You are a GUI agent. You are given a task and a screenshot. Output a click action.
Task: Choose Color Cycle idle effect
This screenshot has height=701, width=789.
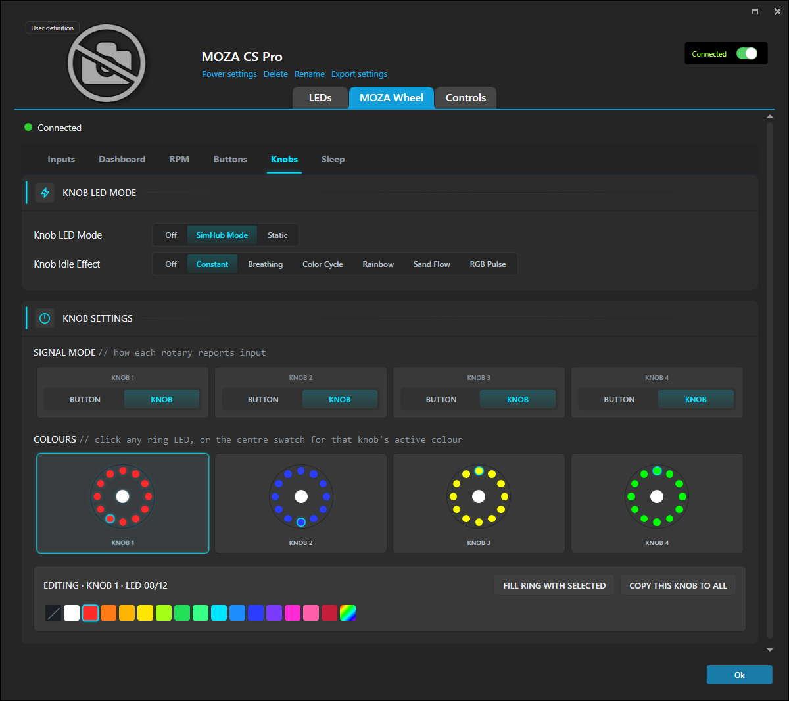coord(323,264)
